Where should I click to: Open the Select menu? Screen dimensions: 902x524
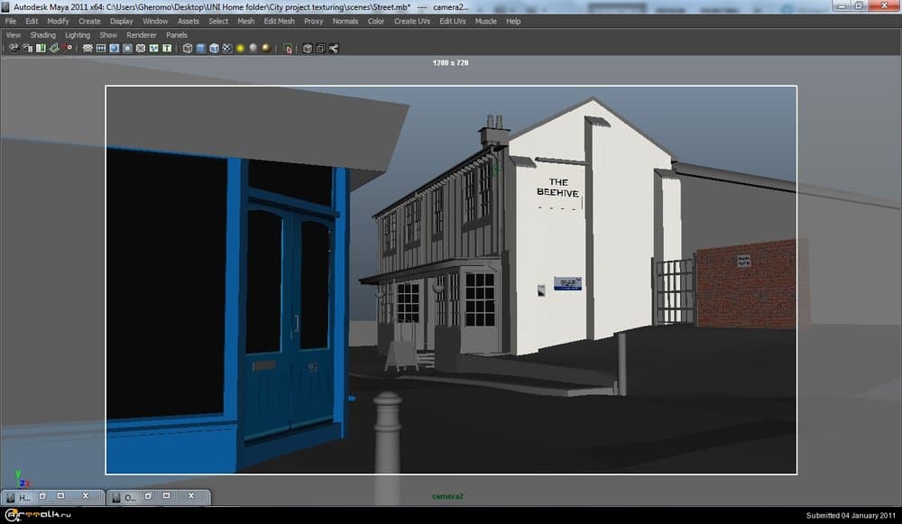click(x=218, y=22)
